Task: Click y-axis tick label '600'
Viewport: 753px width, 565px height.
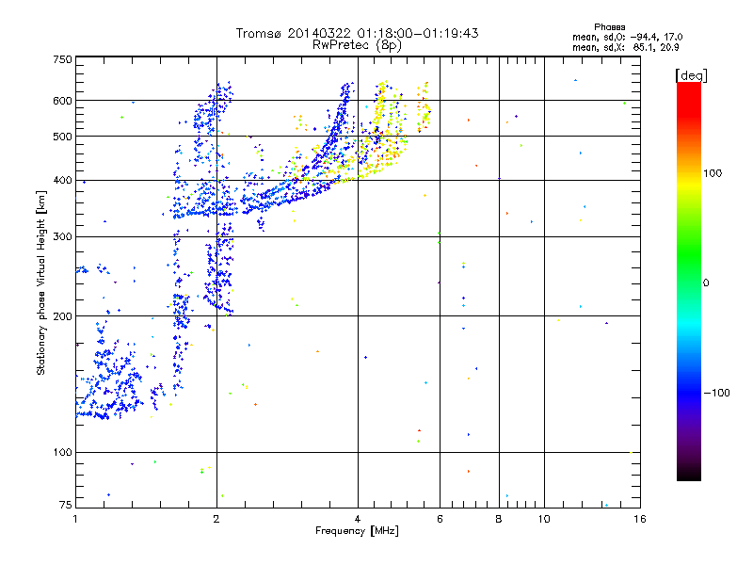Action: point(62,101)
